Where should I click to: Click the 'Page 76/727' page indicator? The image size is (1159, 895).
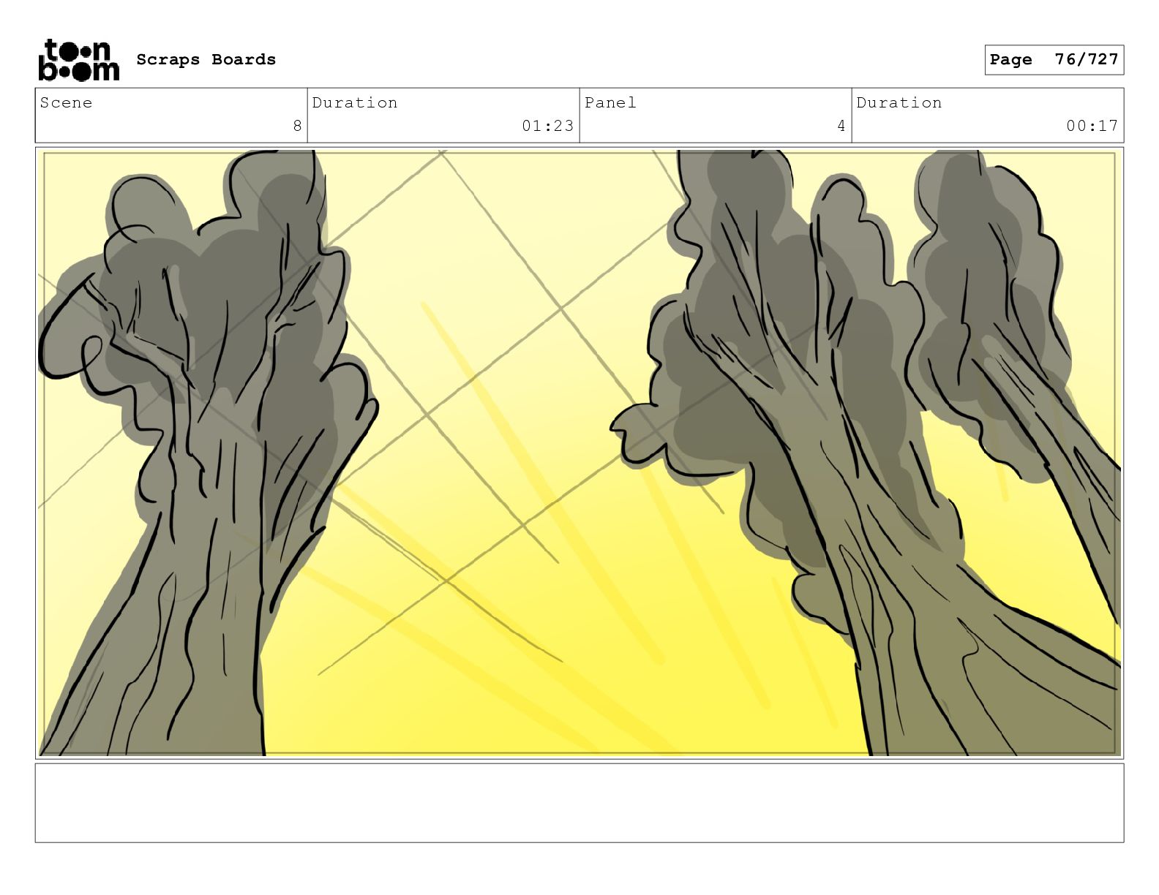coord(1054,60)
